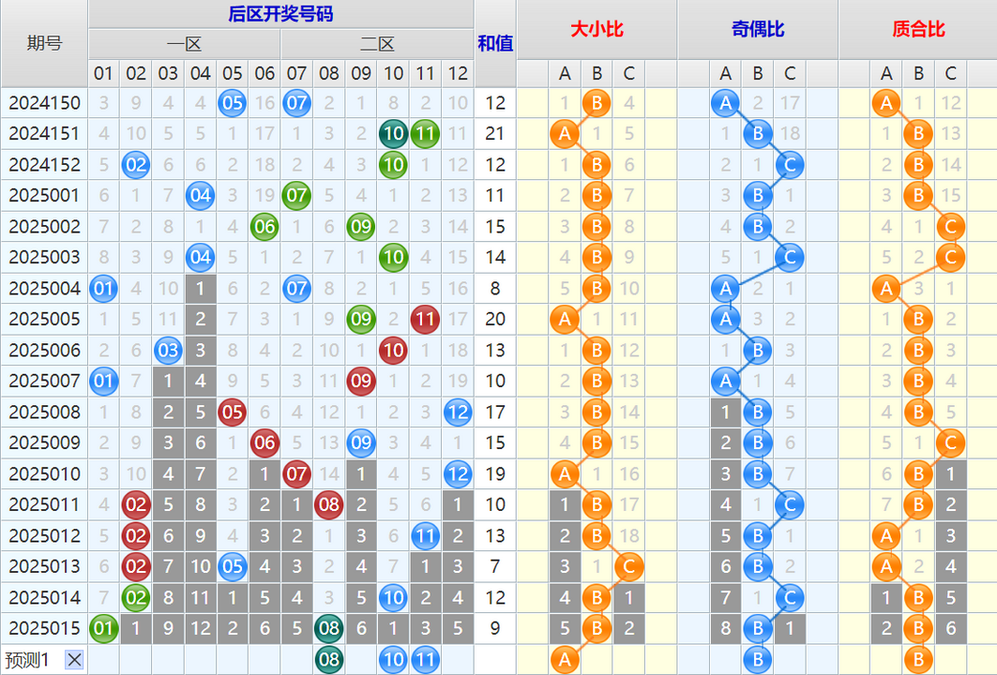Close the 预测1 prediction row
Image resolution: width=997 pixels, height=675 pixels.
(74, 660)
